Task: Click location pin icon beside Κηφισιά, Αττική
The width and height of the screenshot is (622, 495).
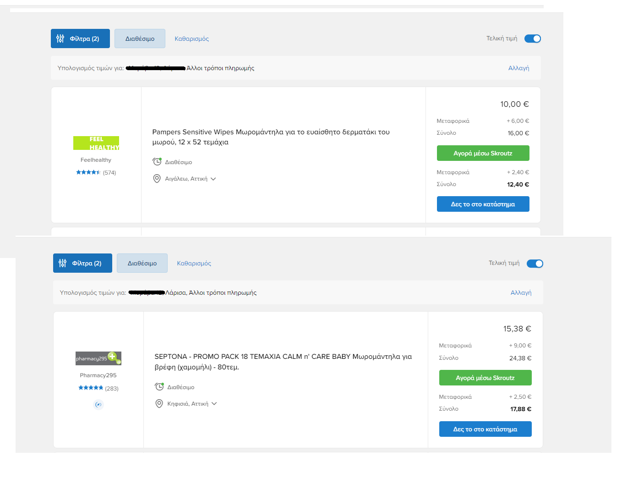Action: pyautogui.click(x=159, y=404)
